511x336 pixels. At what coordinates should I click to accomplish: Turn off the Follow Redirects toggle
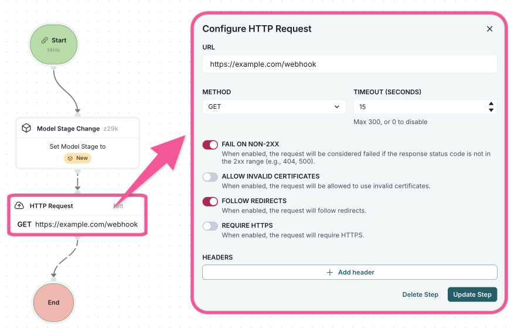point(210,201)
